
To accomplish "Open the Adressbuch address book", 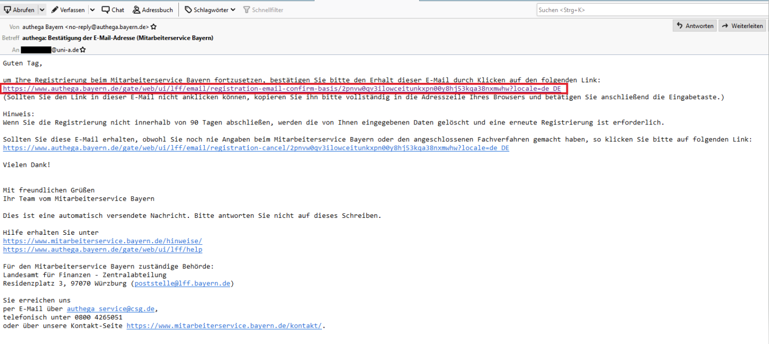I will coord(153,10).
